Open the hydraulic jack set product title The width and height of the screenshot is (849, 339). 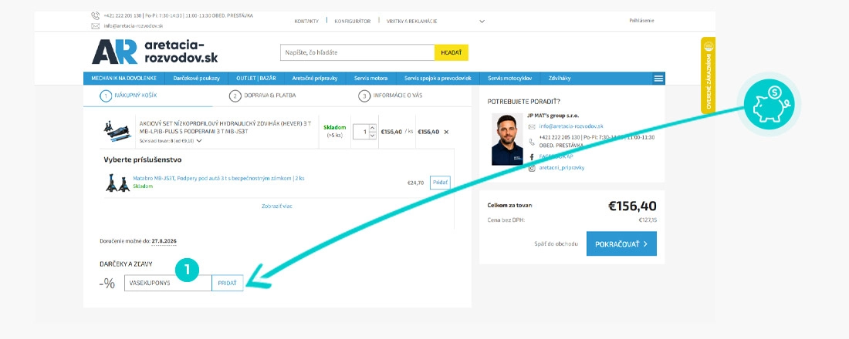225,128
